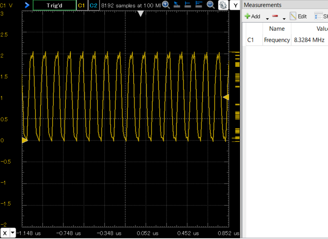Expand the Add measurement dropdown arrow
328x239 pixels.
coord(267,18)
